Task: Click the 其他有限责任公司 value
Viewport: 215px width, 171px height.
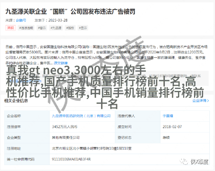Action: coord(66,138)
